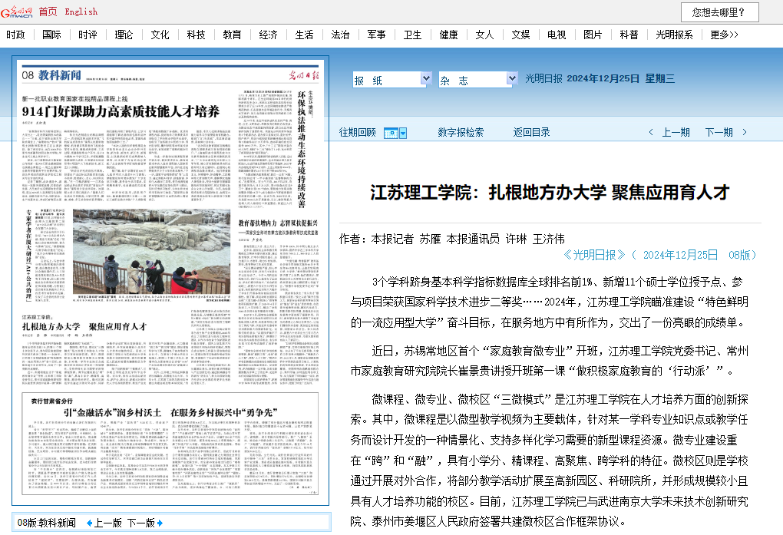Open the 教育 navigation item
783x535 pixels.
tap(232, 35)
